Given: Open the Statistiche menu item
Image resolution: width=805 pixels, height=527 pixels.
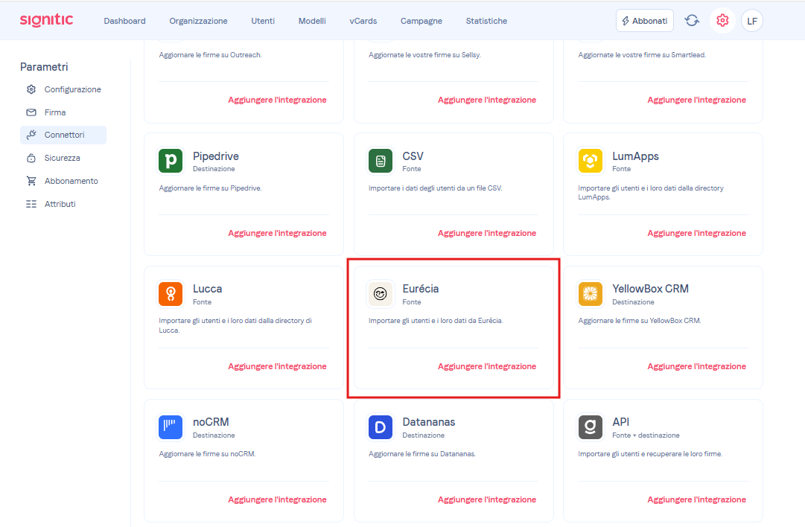Looking at the screenshot, I should coord(486,21).
